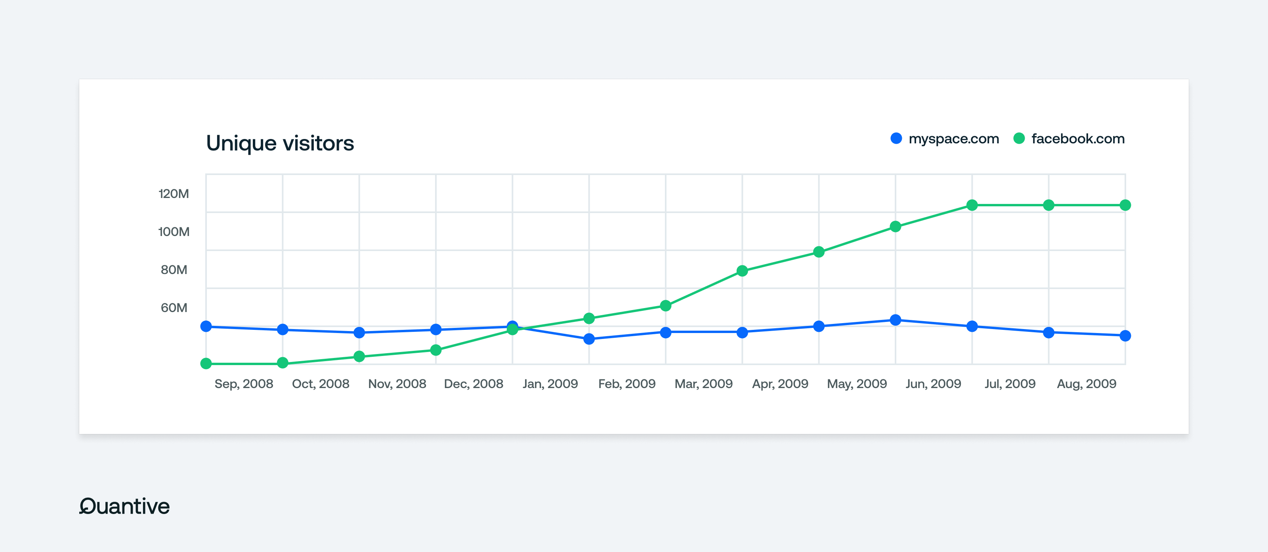The width and height of the screenshot is (1268, 552).
Task: Select facebook data point at Jul 2009
Action: coord(972,205)
